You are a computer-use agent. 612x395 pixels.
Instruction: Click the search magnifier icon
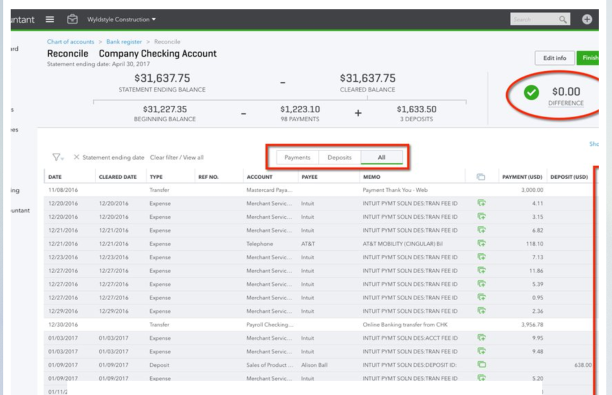point(562,20)
